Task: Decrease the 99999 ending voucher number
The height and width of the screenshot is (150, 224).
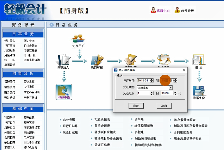Action: (x=175, y=94)
